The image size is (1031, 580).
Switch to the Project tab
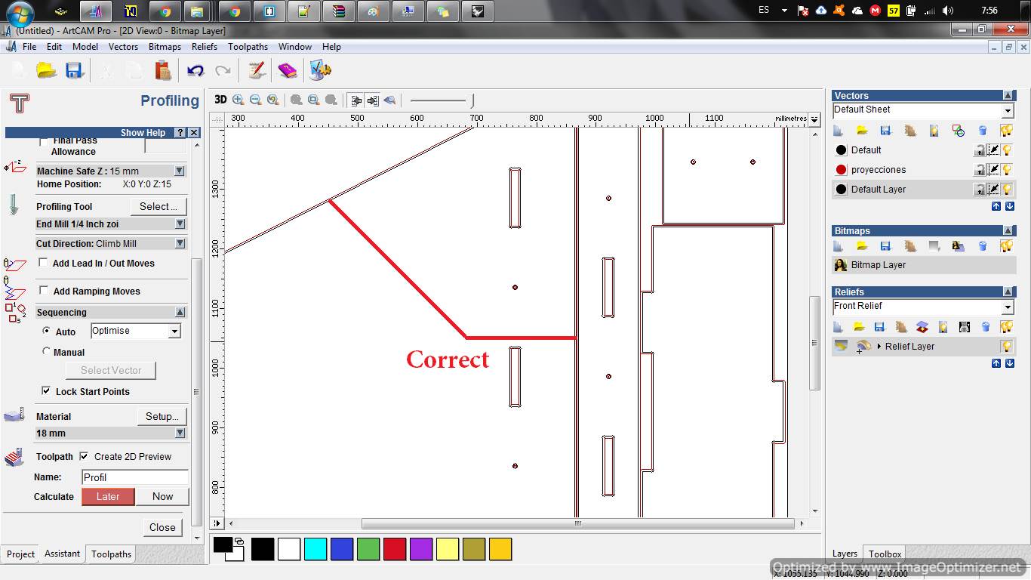20,554
